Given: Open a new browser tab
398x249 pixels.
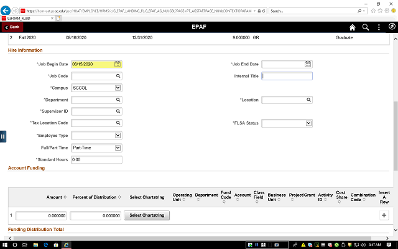Looking at the screenshot, I should pos(58,18).
